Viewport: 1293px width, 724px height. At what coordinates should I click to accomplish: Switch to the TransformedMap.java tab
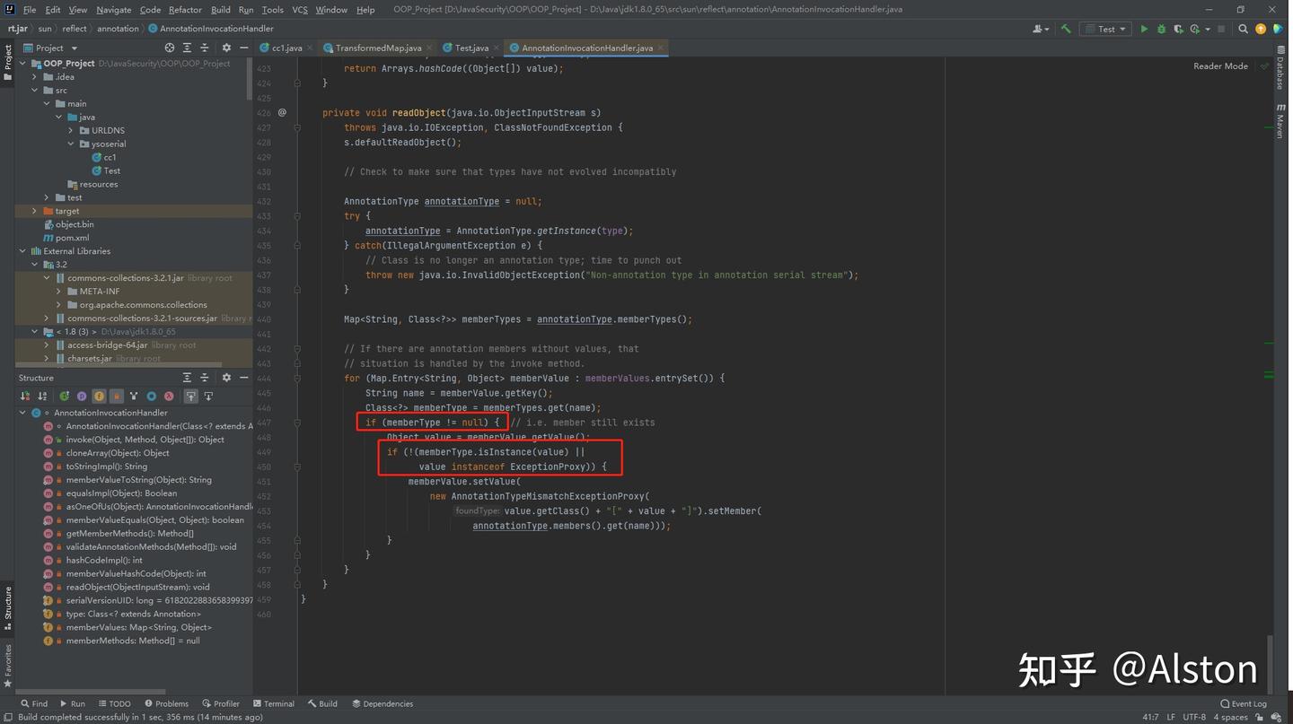coord(378,48)
